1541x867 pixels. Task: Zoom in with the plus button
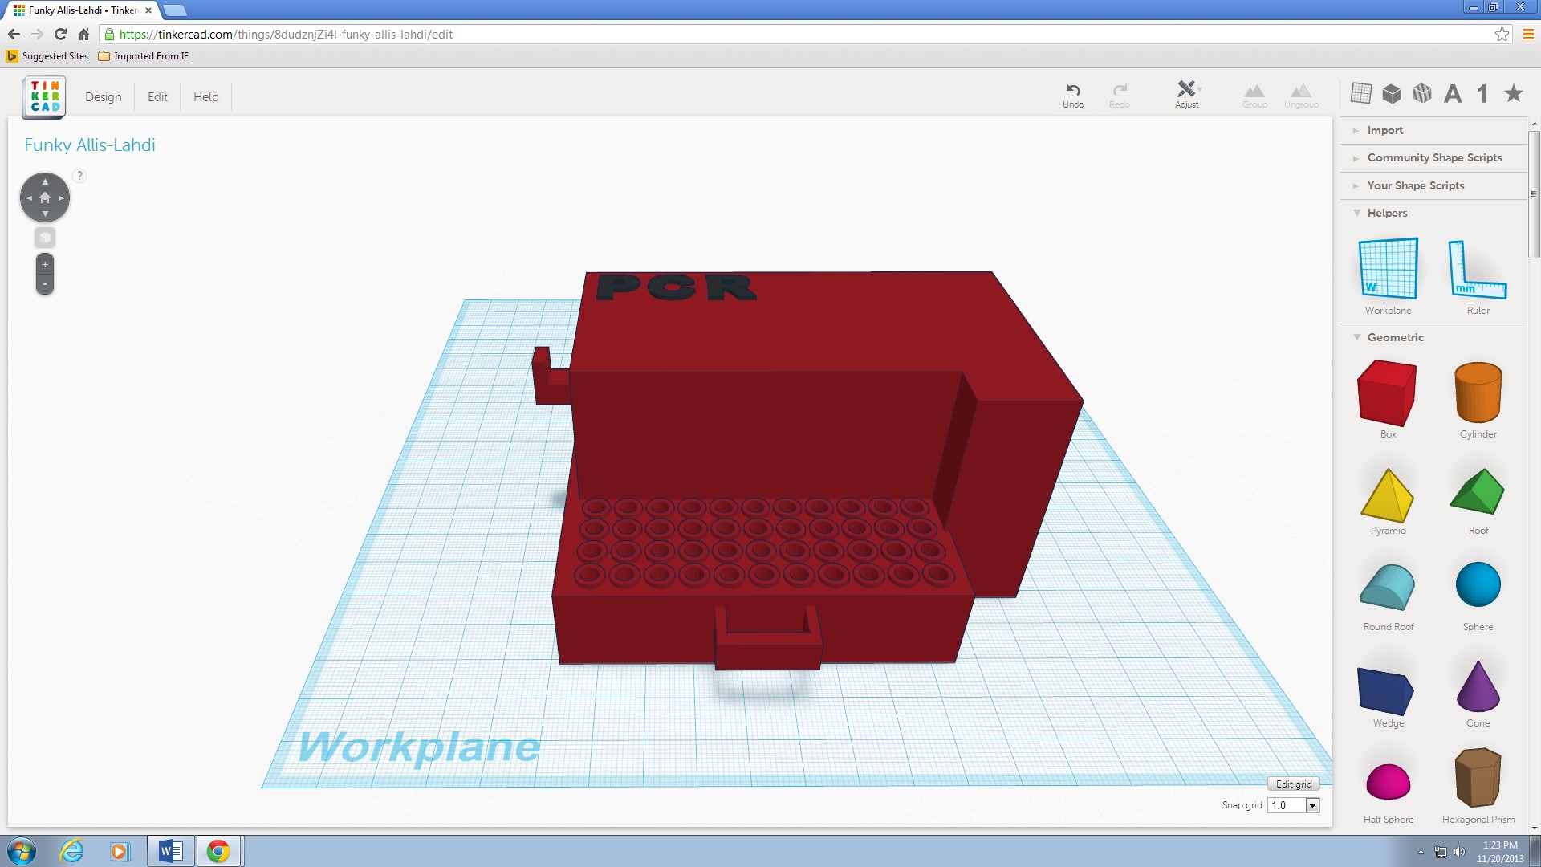(x=45, y=264)
